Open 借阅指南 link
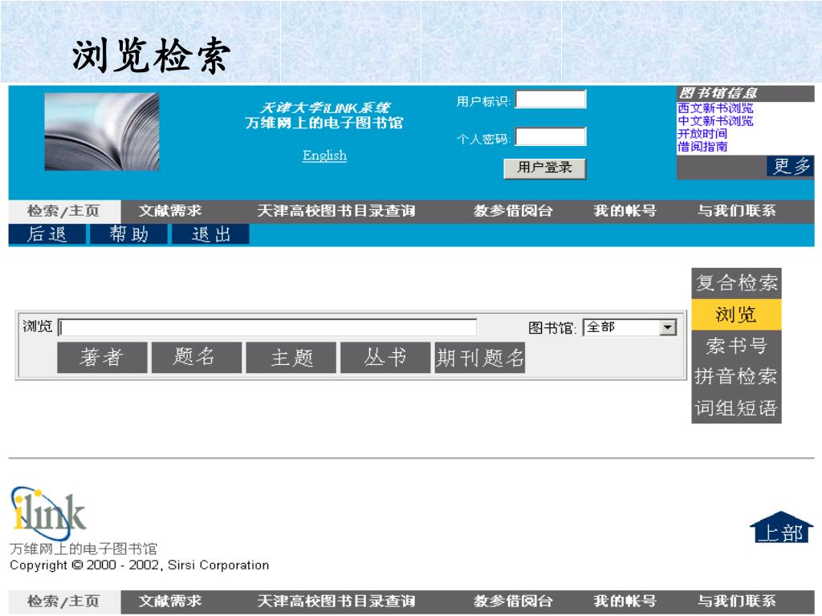The height and width of the screenshot is (616, 822). tap(702, 146)
